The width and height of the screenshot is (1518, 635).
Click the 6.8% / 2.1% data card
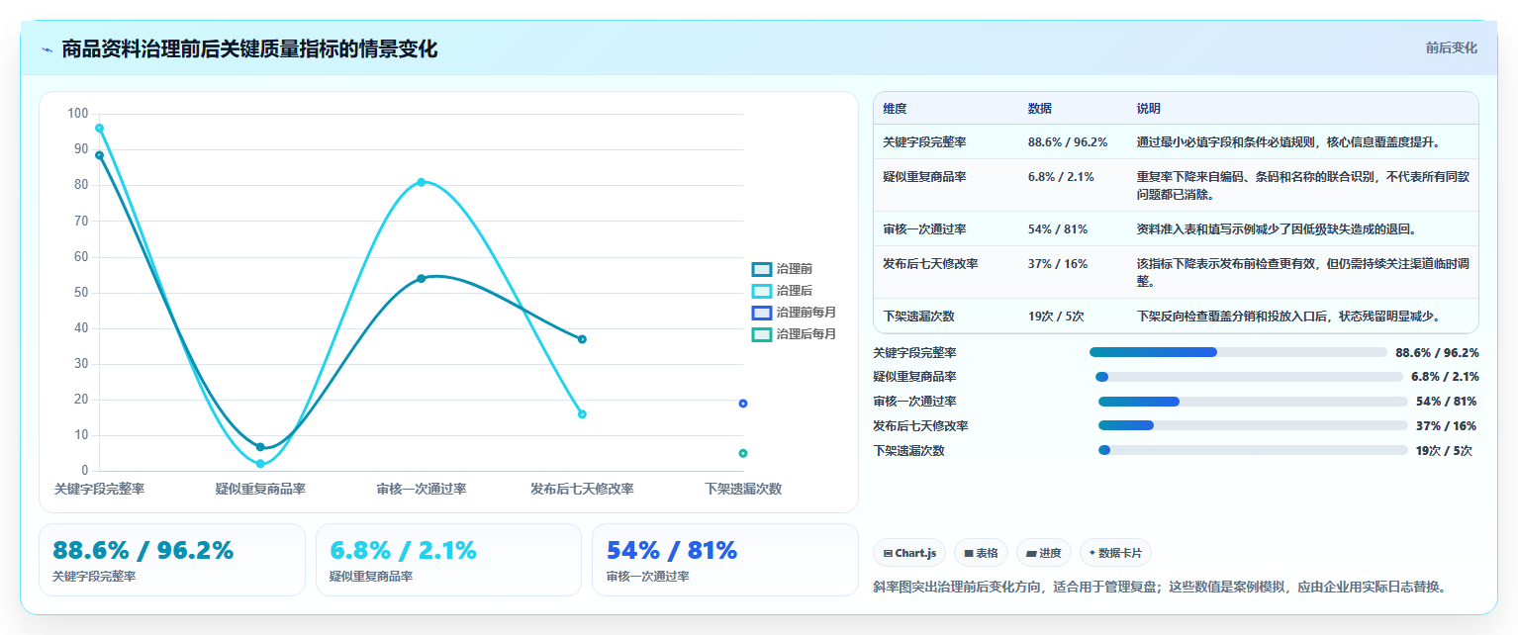pos(448,560)
